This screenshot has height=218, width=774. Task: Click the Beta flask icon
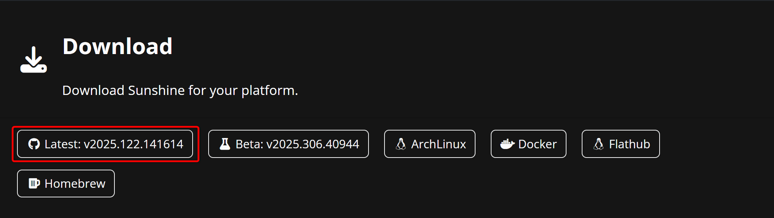pyautogui.click(x=225, y=144)
